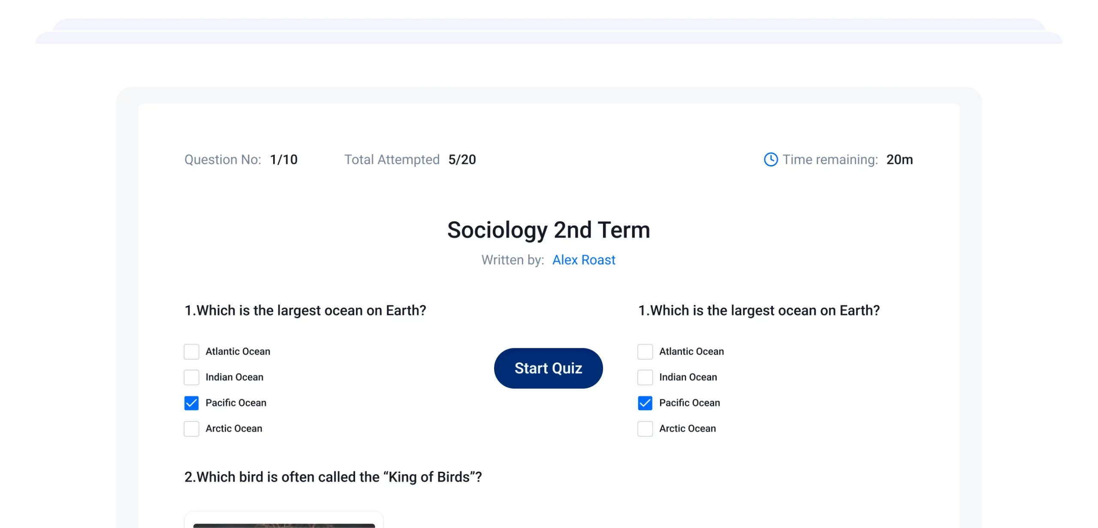Tick Indian Ocean checkbox in left question
This screenshot has width=1098, height=528.
191,377
